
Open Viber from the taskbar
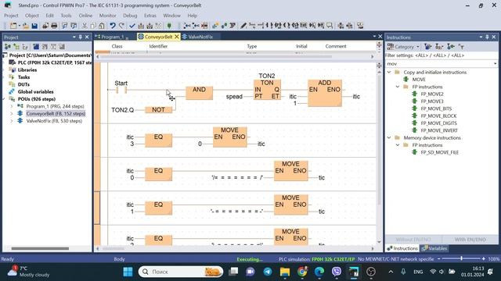tap(336, 272)
